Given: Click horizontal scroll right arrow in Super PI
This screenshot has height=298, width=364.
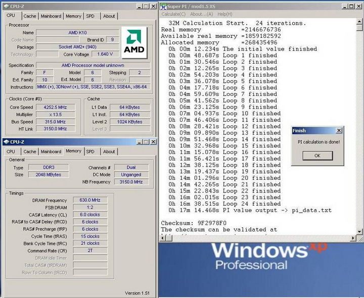Looking at the screenshot, I should tap(353, 238).
